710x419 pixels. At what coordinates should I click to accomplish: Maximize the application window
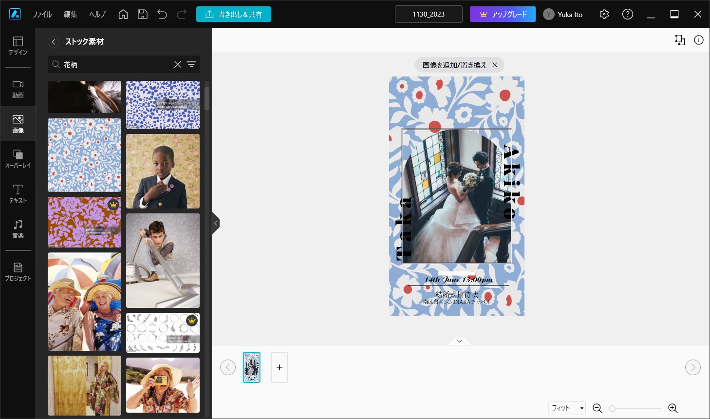674,14
